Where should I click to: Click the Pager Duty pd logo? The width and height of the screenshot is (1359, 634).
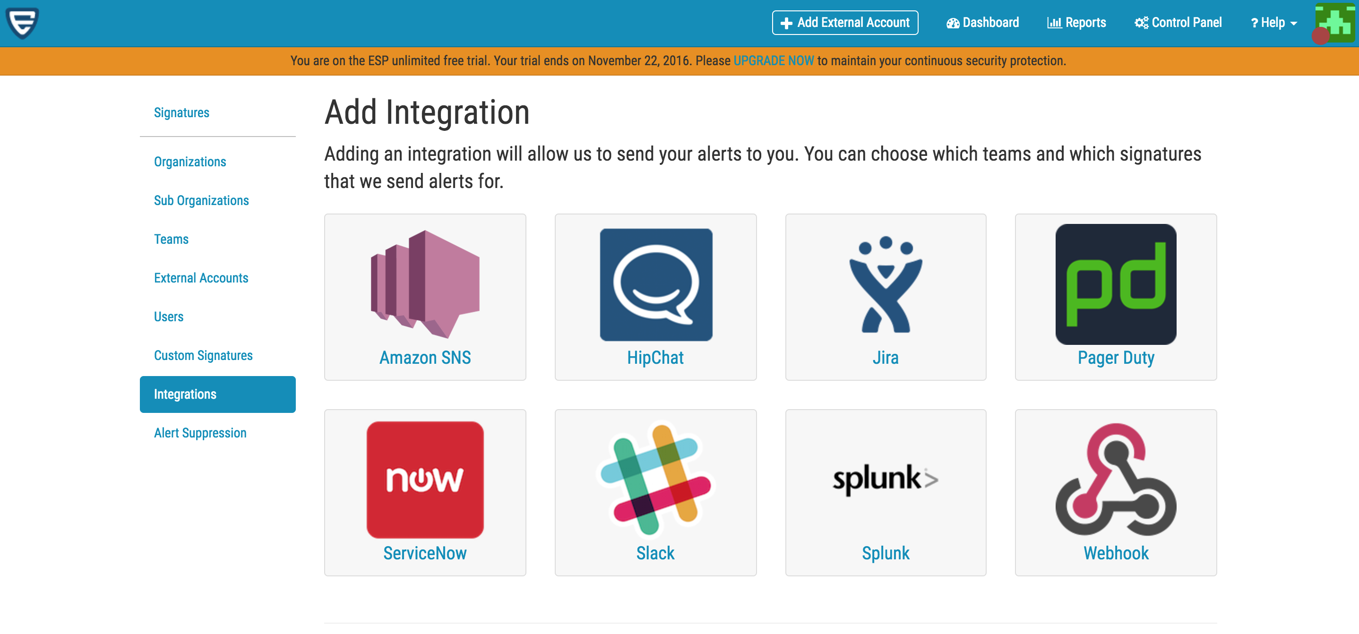(1115, 284)
